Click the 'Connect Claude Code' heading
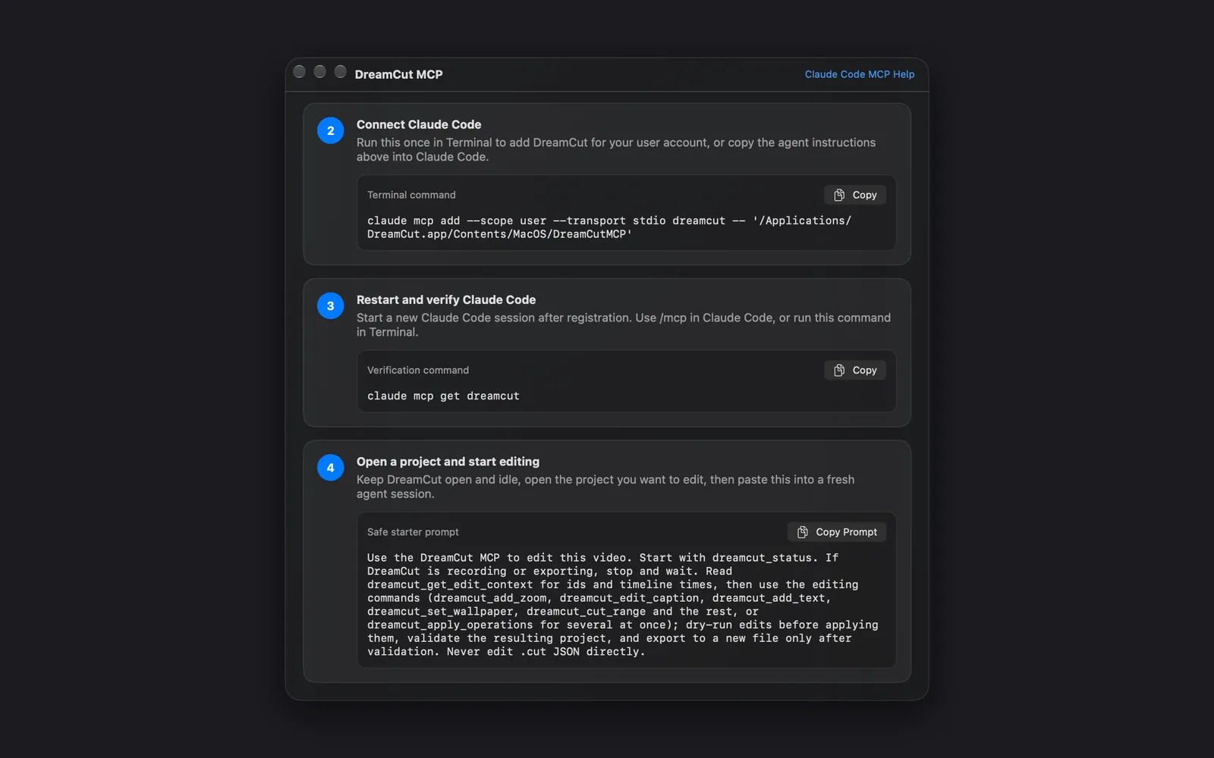Image resolution: width=1214 pixels, height=758 pixels. click(419, 124)
